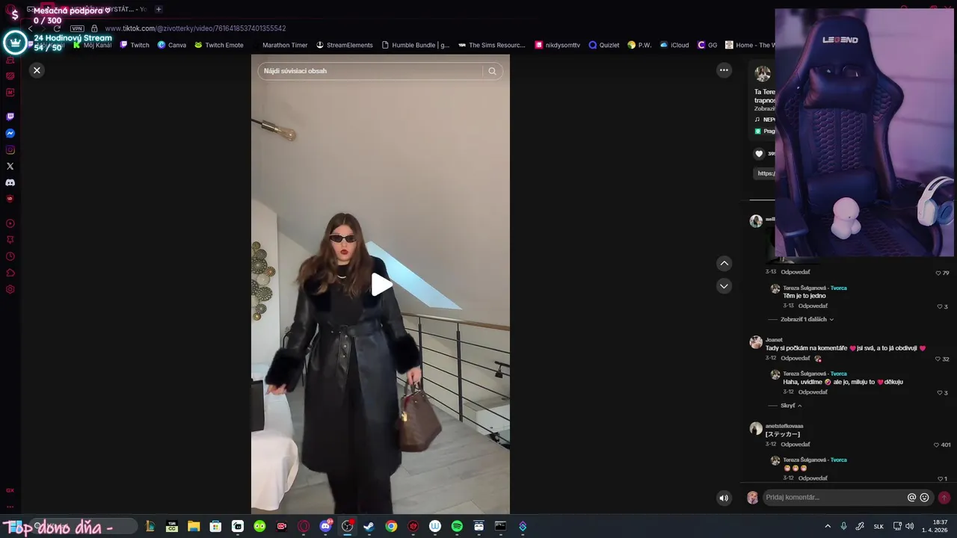Show hidden tray icons chevron
This screenshot has width=957, height=538.
pos(828,526)
